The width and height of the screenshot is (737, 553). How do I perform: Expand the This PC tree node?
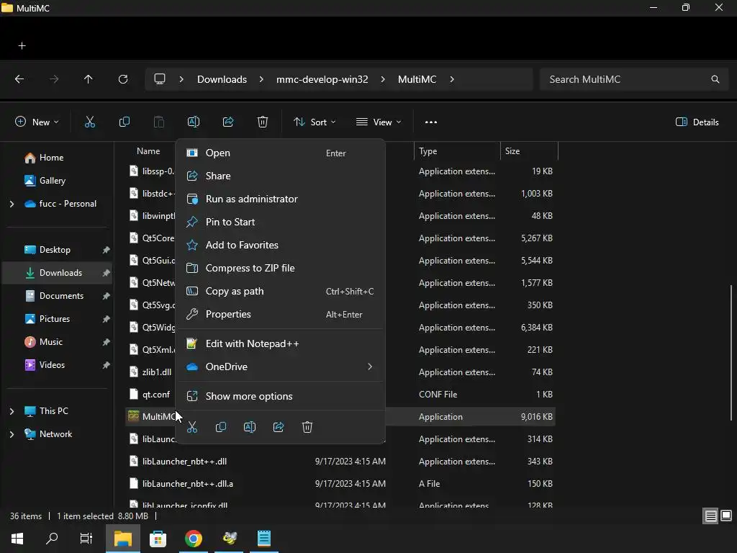coord(12,411)
